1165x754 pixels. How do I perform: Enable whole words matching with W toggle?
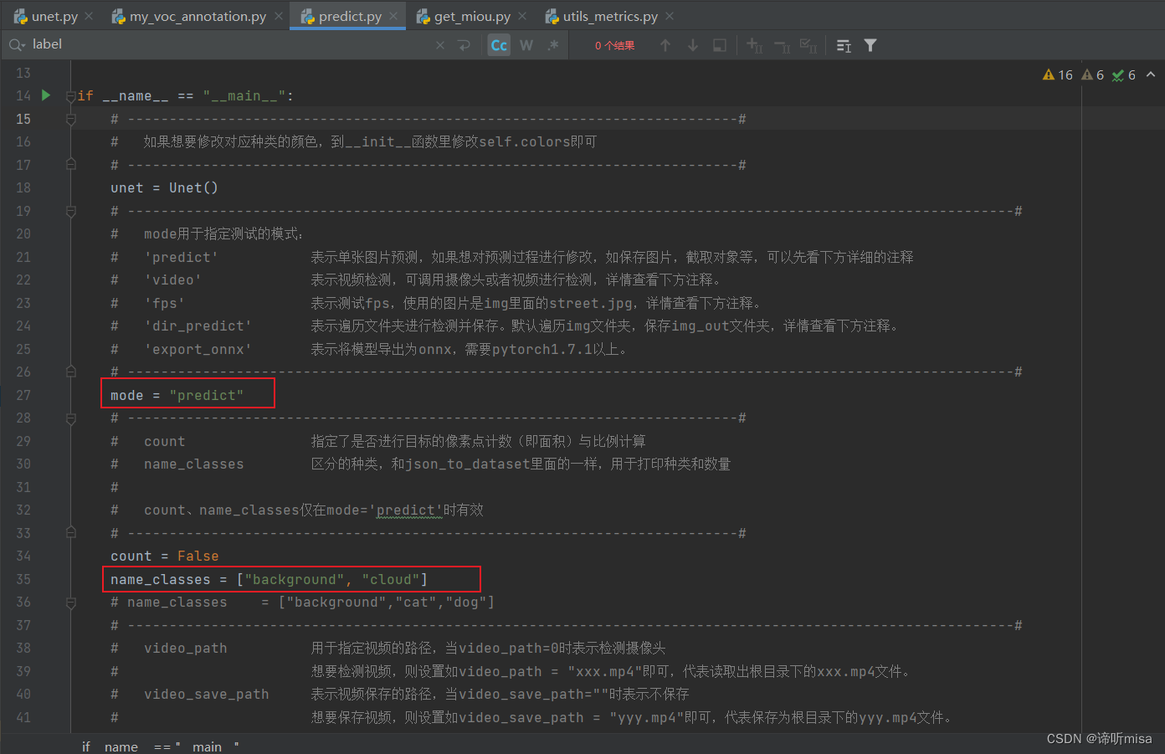(x=526, y=44)
